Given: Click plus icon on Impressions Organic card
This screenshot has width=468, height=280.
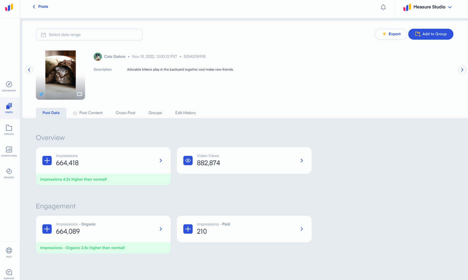Looking at the screenshot, I should click(47, 229).
